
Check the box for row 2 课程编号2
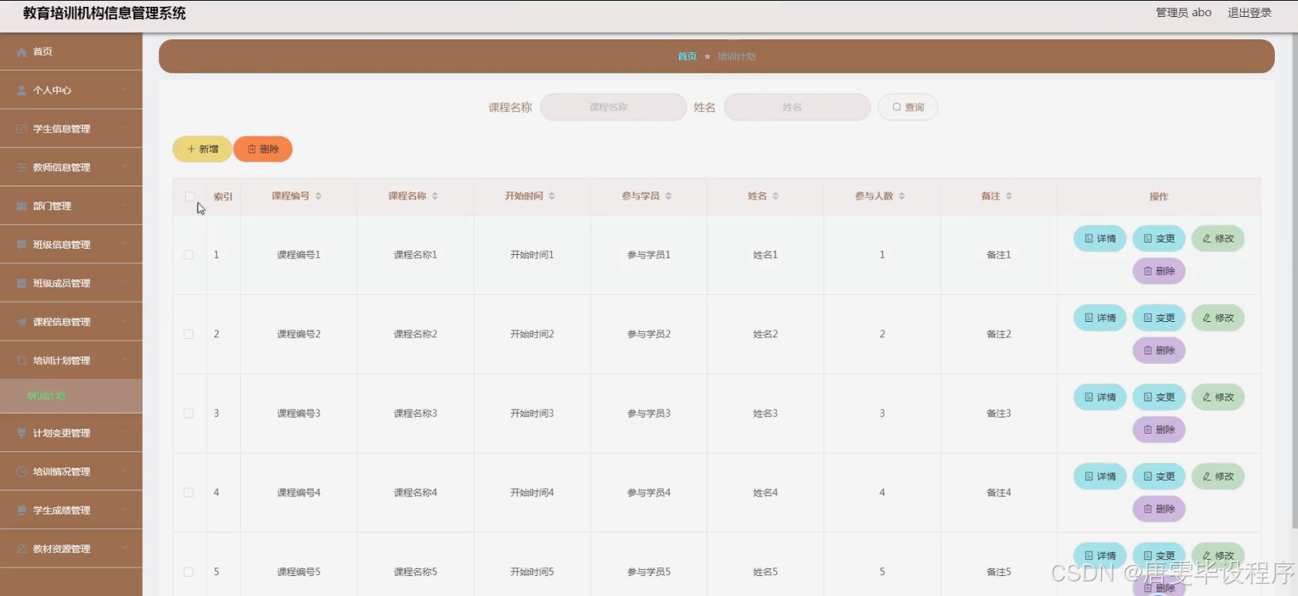188,334
